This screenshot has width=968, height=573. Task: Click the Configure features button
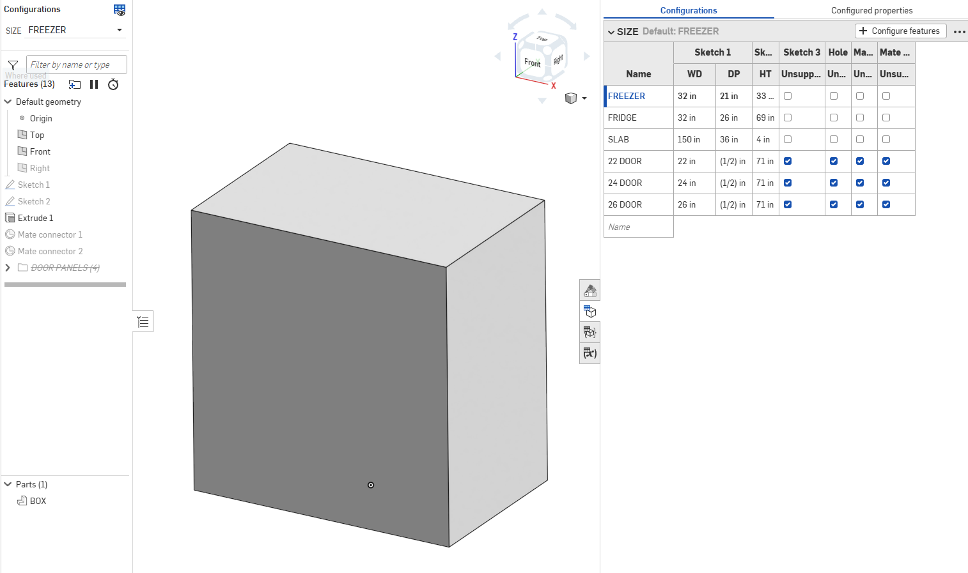pos(900,31)
